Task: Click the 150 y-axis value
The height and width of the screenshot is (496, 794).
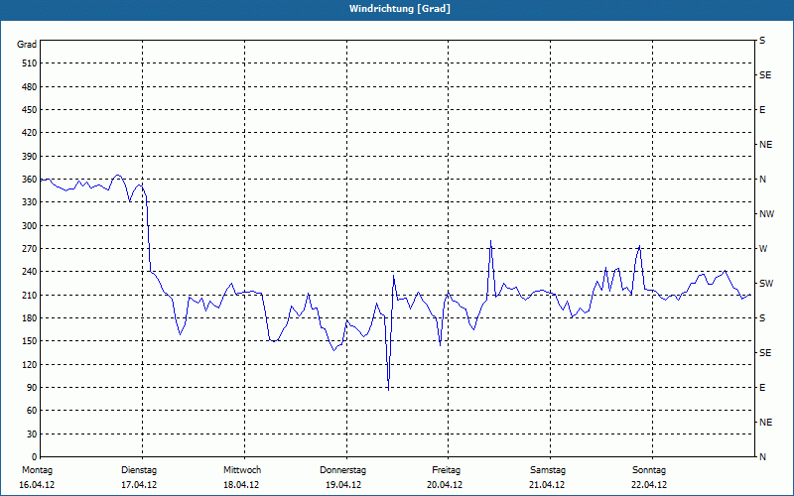Action: (30, 341)
